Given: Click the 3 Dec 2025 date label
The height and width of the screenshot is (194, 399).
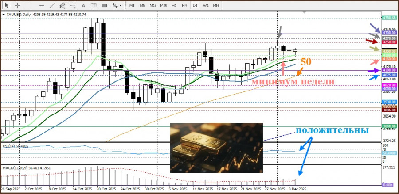Looking at the screenshot, I should [298, 190].
